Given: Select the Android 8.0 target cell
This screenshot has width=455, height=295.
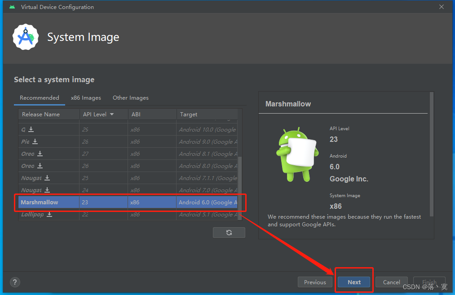Looking at the screenshot, I should (x=207, y=166).
